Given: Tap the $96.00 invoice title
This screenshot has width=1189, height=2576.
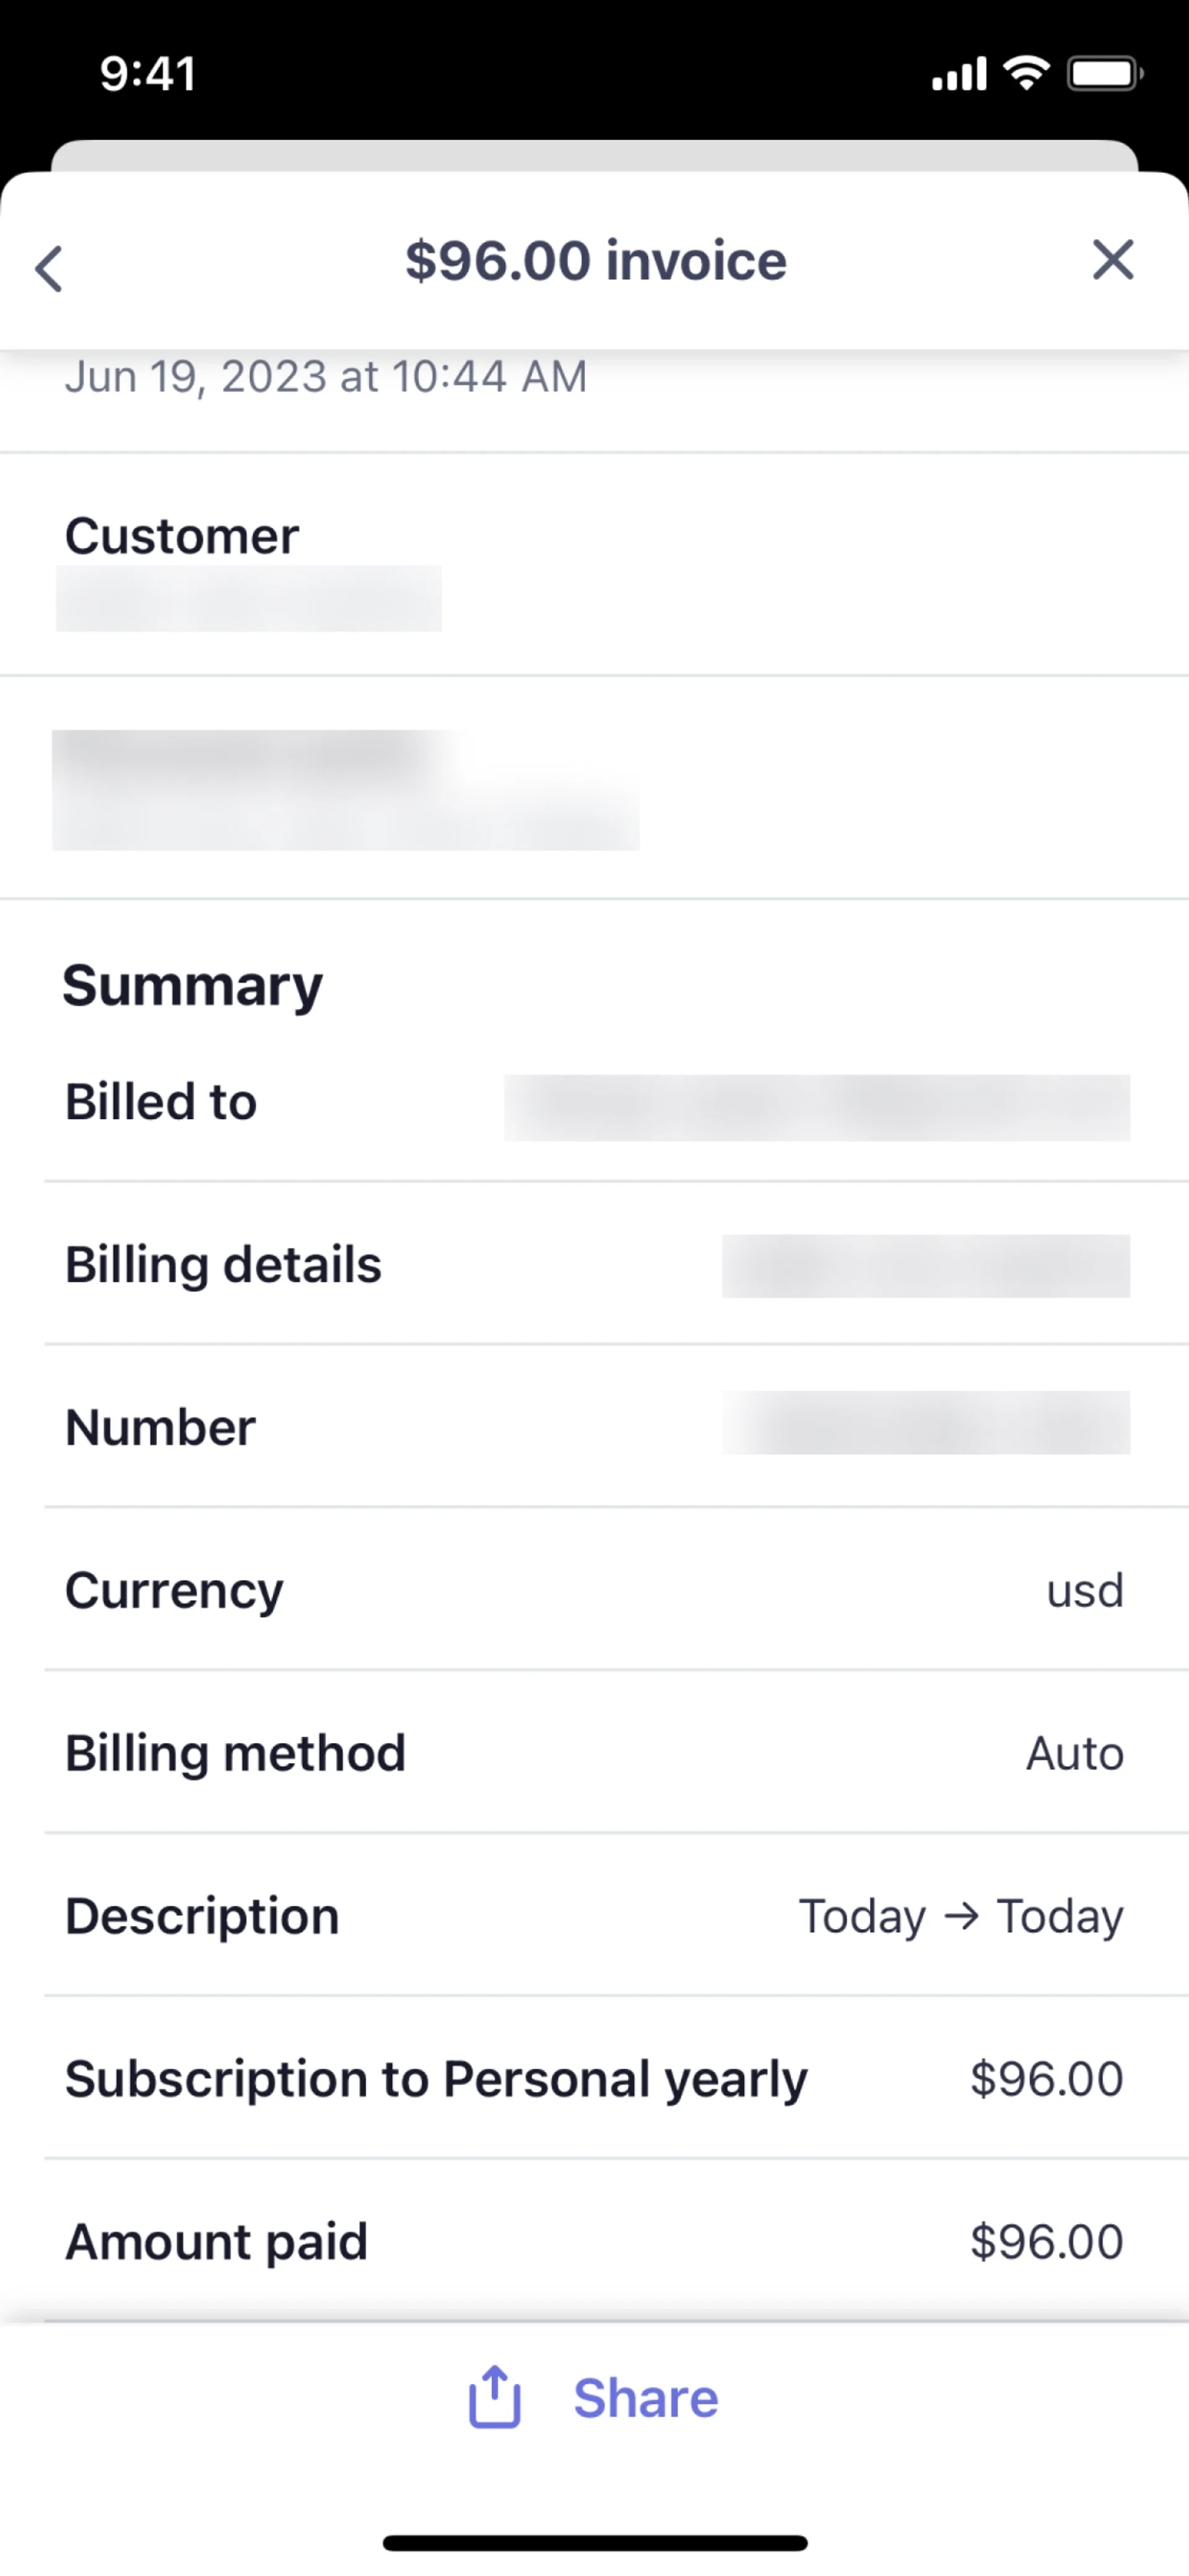Looking at the screenshot, I should 596,261.
